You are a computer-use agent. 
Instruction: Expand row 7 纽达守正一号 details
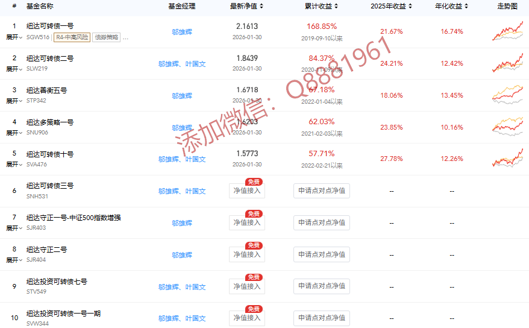pos(14,228)
